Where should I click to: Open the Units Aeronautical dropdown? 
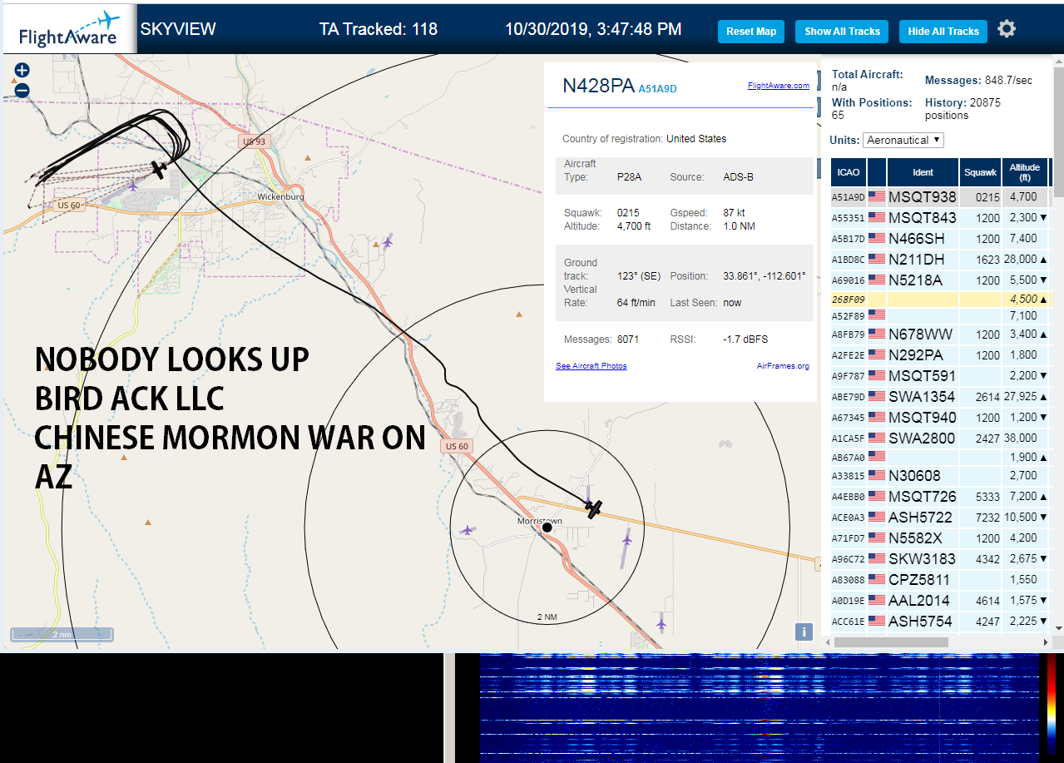[x=903, y=140]
